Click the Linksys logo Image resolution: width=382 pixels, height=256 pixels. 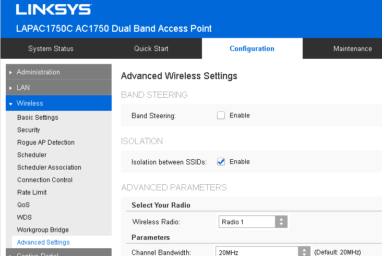[54, 9]
